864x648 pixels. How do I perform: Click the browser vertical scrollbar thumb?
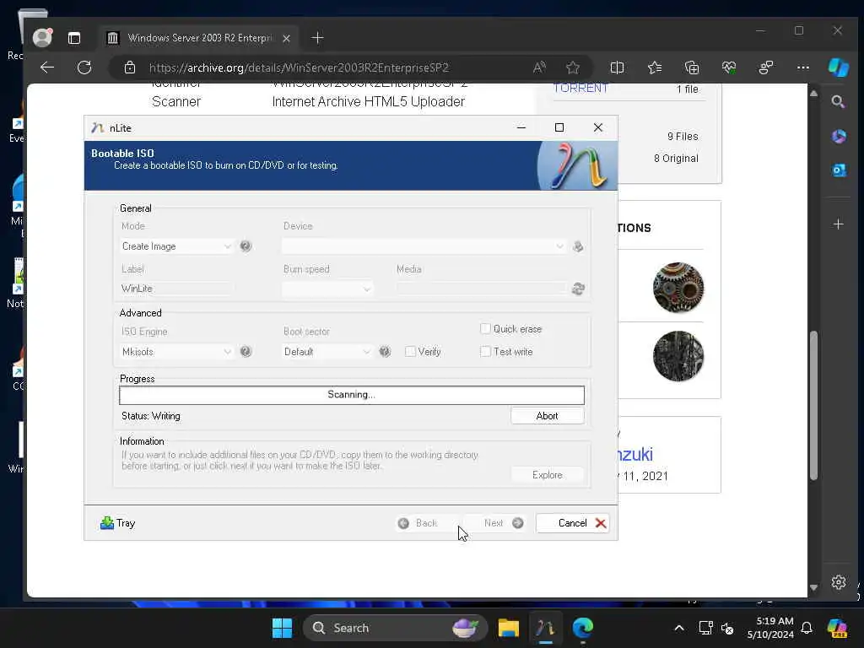[813, 405]
